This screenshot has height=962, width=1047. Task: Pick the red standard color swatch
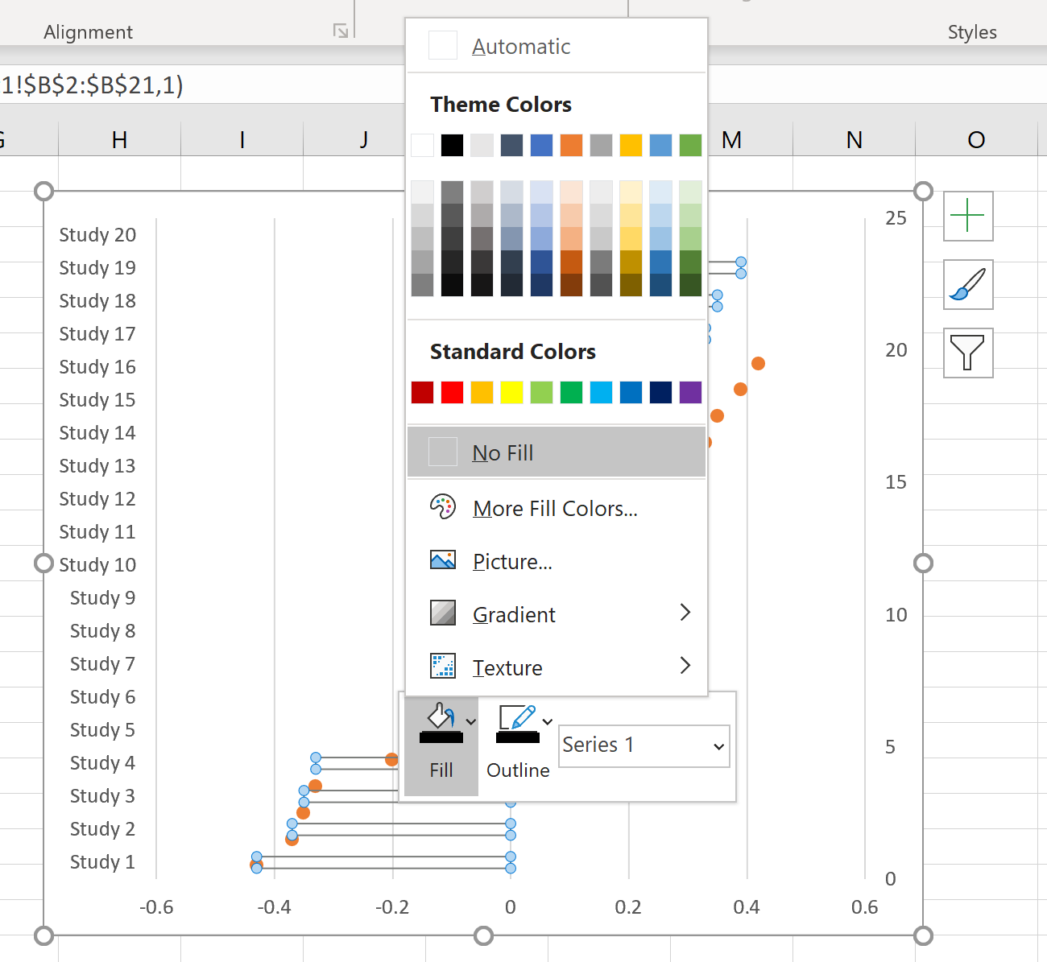[x=452, y=392]
